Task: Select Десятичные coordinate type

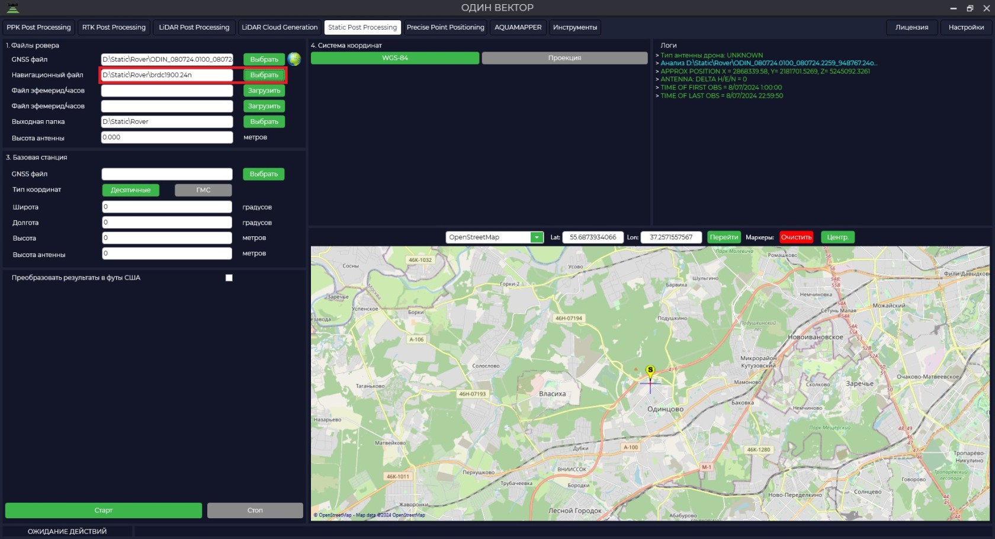Action: pos(131,190)
